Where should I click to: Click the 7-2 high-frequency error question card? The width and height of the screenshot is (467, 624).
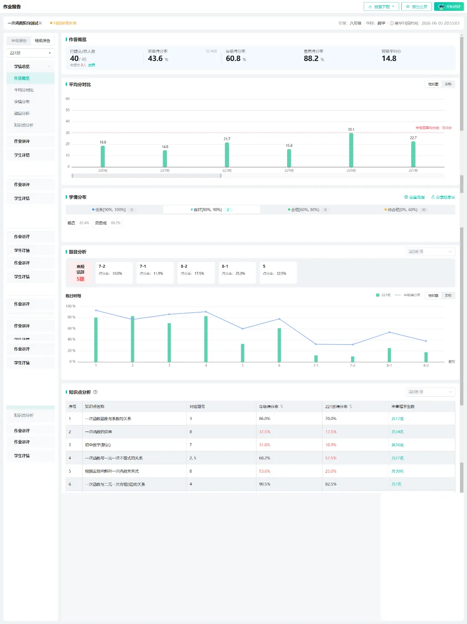point(114,272)
